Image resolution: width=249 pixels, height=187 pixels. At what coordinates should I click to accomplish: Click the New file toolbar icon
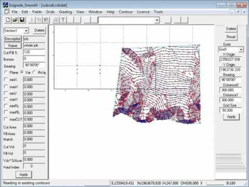coord(8,20)
